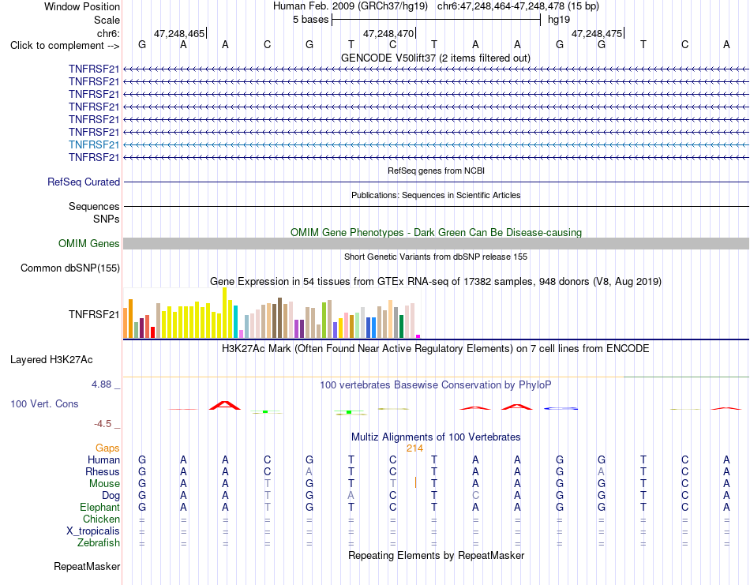Click the gray OMIM Genes item bar
Image resolution: width=750 pixels, height=585 pixels.
436,243
